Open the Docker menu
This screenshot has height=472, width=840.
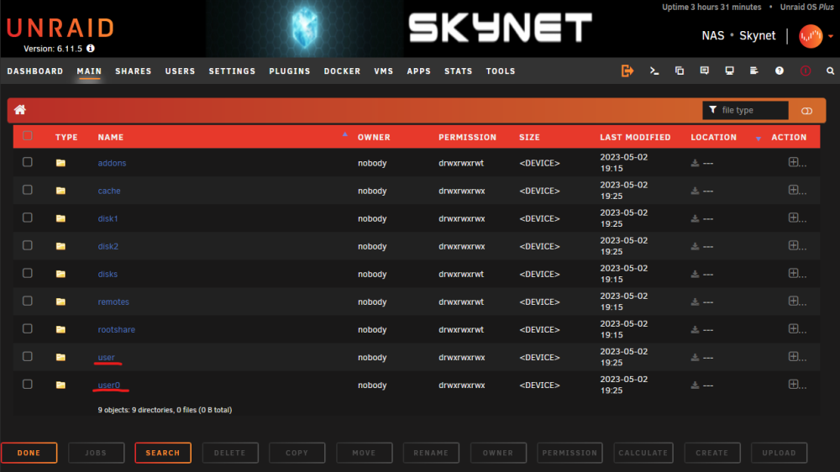click(343, 71)
